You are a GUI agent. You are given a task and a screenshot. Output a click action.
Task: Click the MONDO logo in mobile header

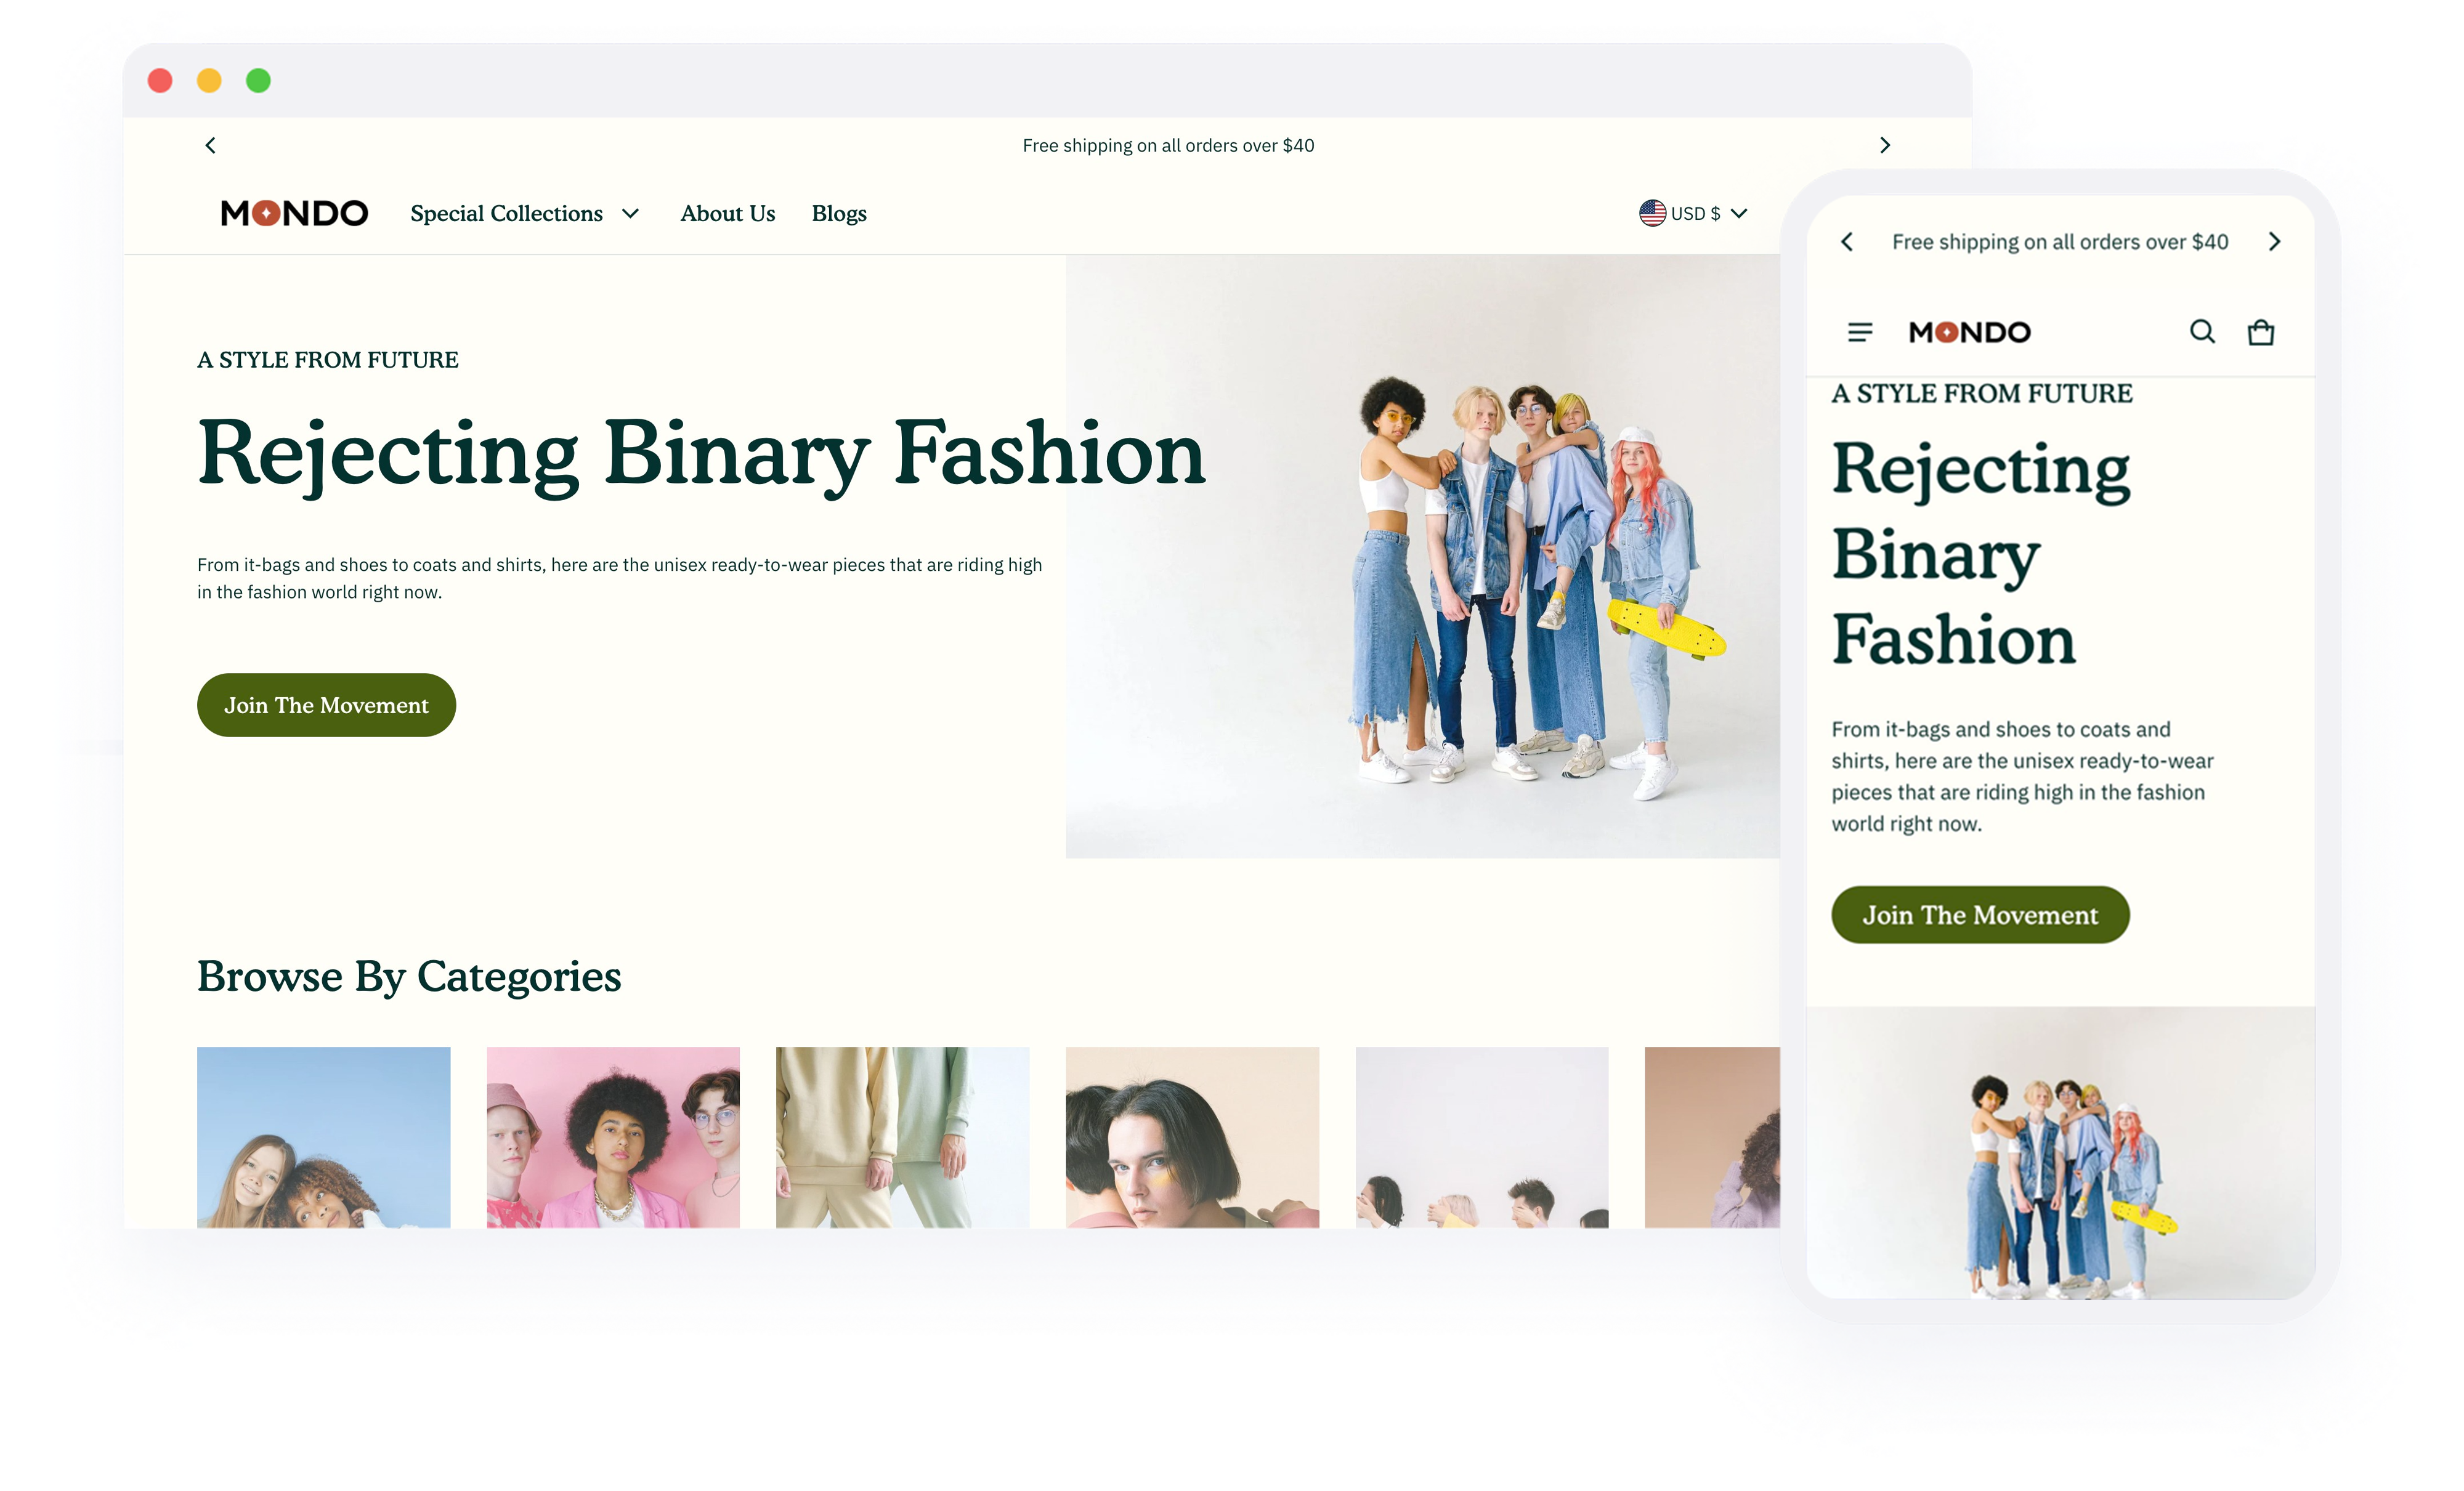tap(1969, 332)
